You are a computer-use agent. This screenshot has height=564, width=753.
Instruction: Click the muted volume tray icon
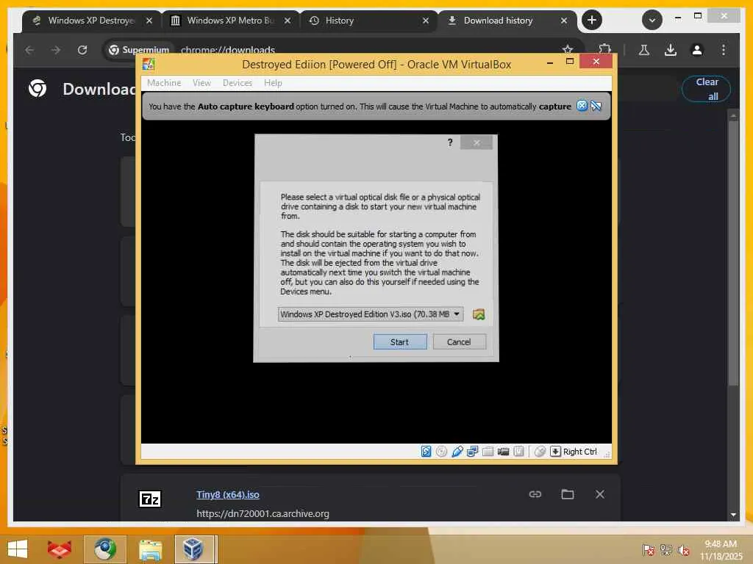coord(683,550)
